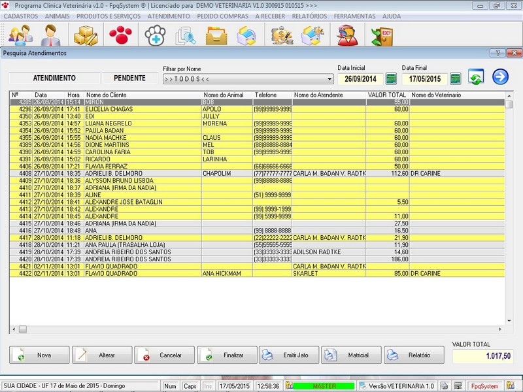
Task: Click the green refresh window icon
Action: tap(476, 77)
